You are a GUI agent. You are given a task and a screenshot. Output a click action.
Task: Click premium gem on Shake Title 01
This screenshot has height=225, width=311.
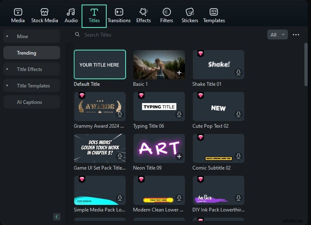coord(201,53)
